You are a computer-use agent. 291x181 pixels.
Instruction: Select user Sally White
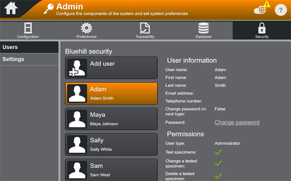click(111, 145)
